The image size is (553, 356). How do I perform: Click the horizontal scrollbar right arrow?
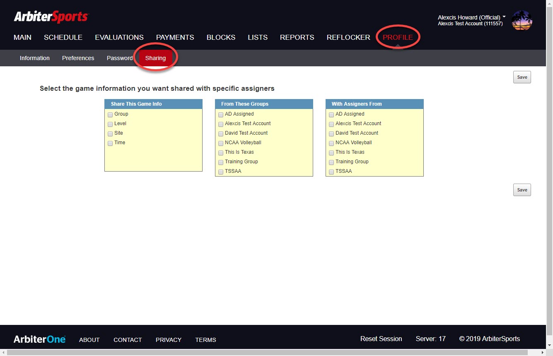(543, 353)
